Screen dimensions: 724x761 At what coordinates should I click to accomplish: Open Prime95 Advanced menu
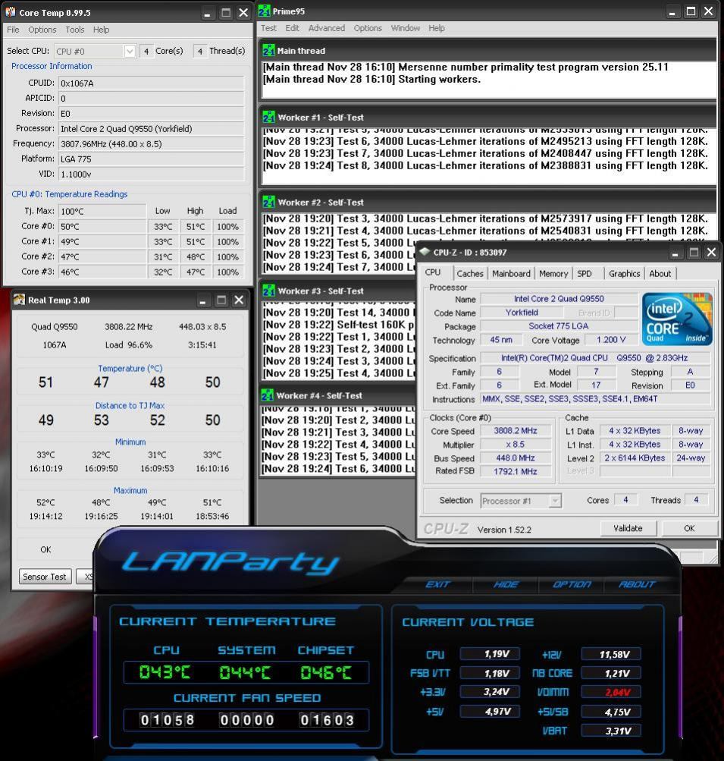pos(326,28)
